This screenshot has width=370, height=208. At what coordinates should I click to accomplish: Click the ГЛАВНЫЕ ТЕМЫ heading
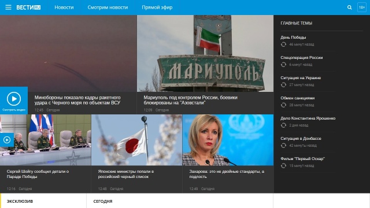click(296, 23)
